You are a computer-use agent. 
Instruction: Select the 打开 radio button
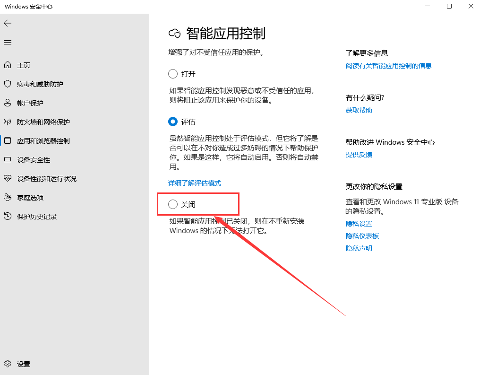point(173,74)
